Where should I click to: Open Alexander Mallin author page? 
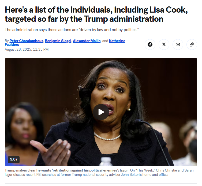87,41
